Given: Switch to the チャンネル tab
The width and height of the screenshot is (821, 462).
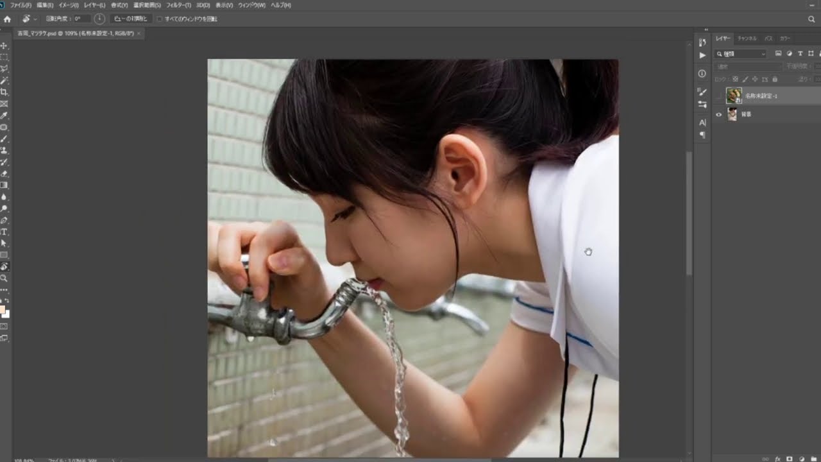Looking at the screenshot, I should pos(747,38).
